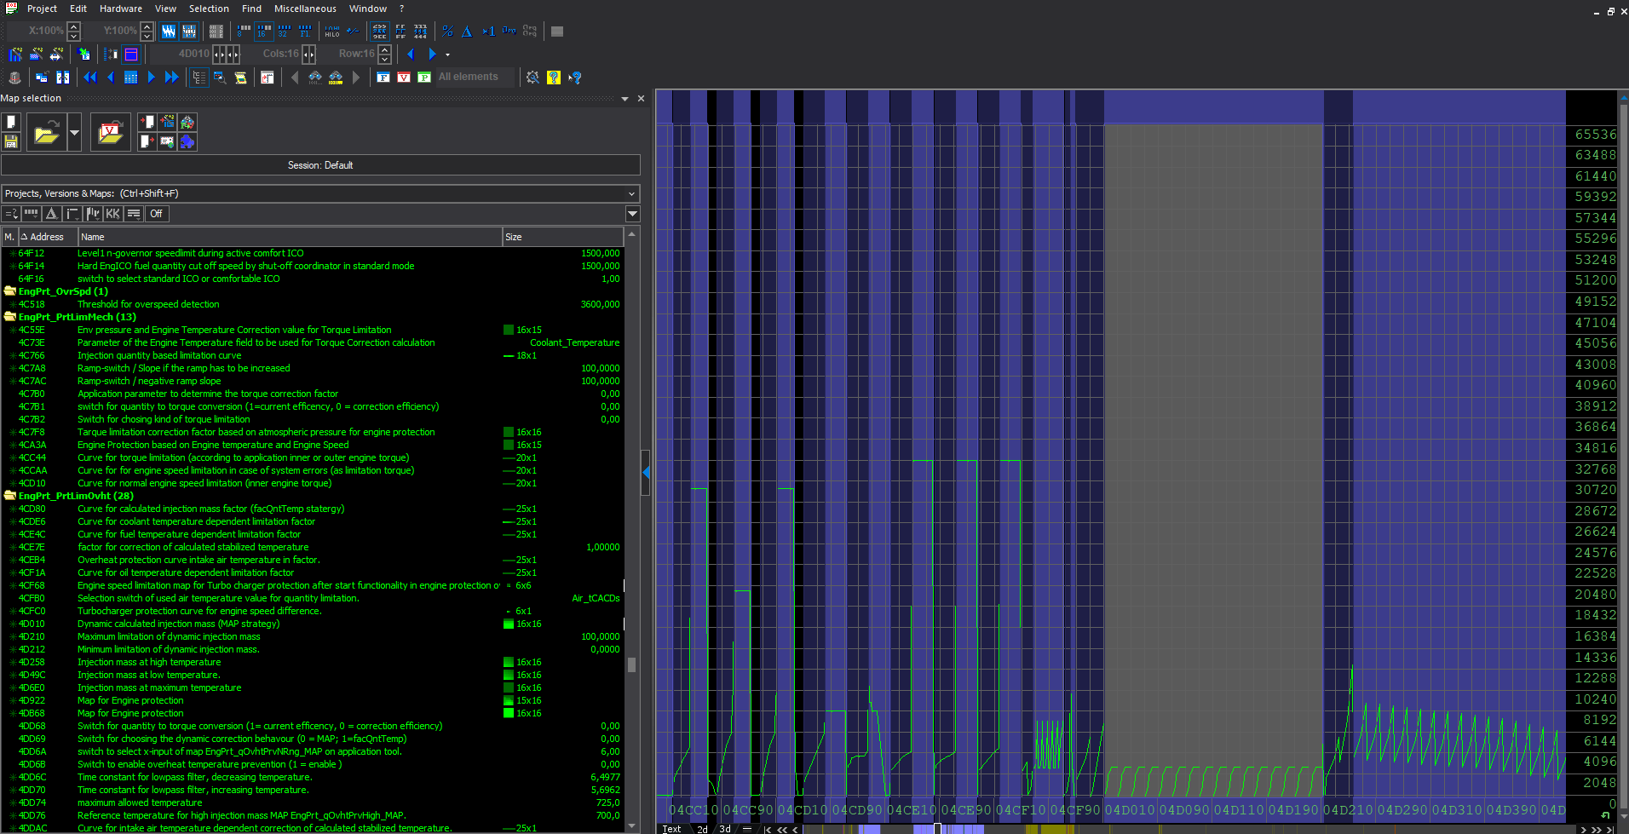Click the red V versions icon
Viewport: 1629px width, 834px height.
[404, 78]
